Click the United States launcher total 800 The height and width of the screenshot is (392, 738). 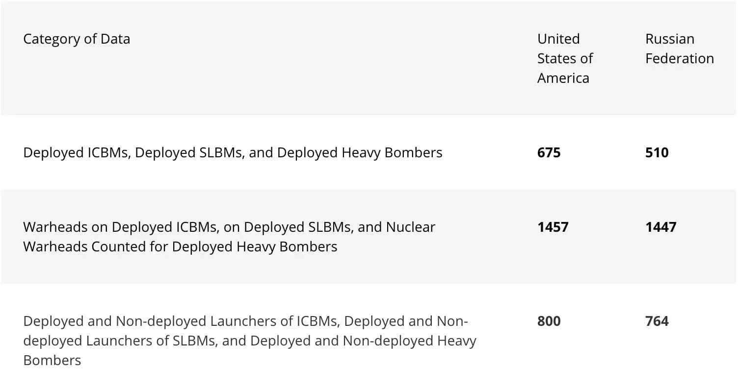click(549, 321)
